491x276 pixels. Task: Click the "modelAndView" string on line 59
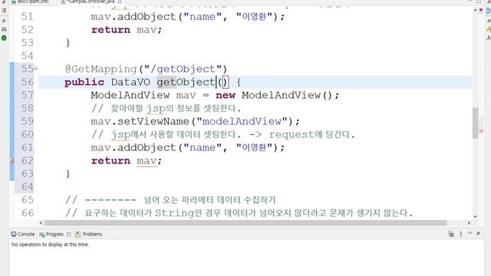tap(242, 121)
